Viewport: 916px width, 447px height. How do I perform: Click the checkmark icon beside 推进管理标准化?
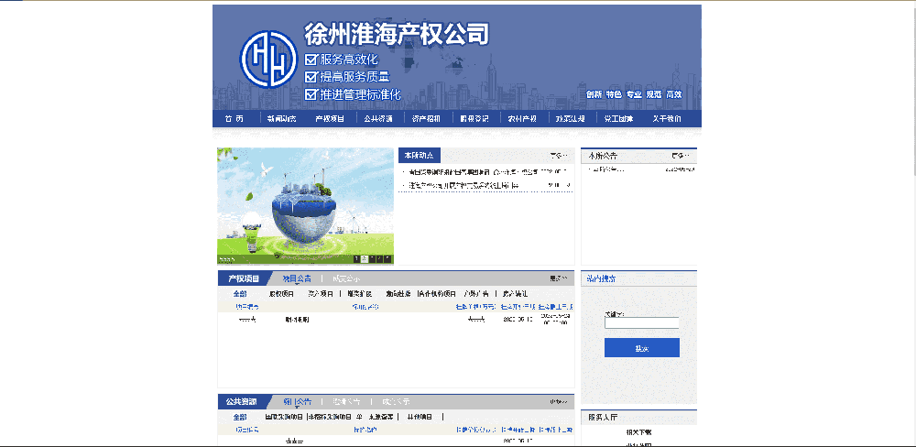pyautogui.click(x=311, y=94)
